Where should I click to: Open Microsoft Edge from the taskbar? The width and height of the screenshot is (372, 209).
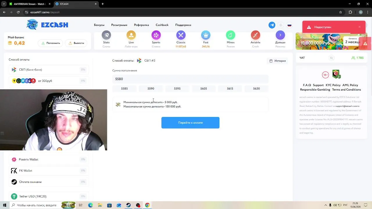pos(90,205)
